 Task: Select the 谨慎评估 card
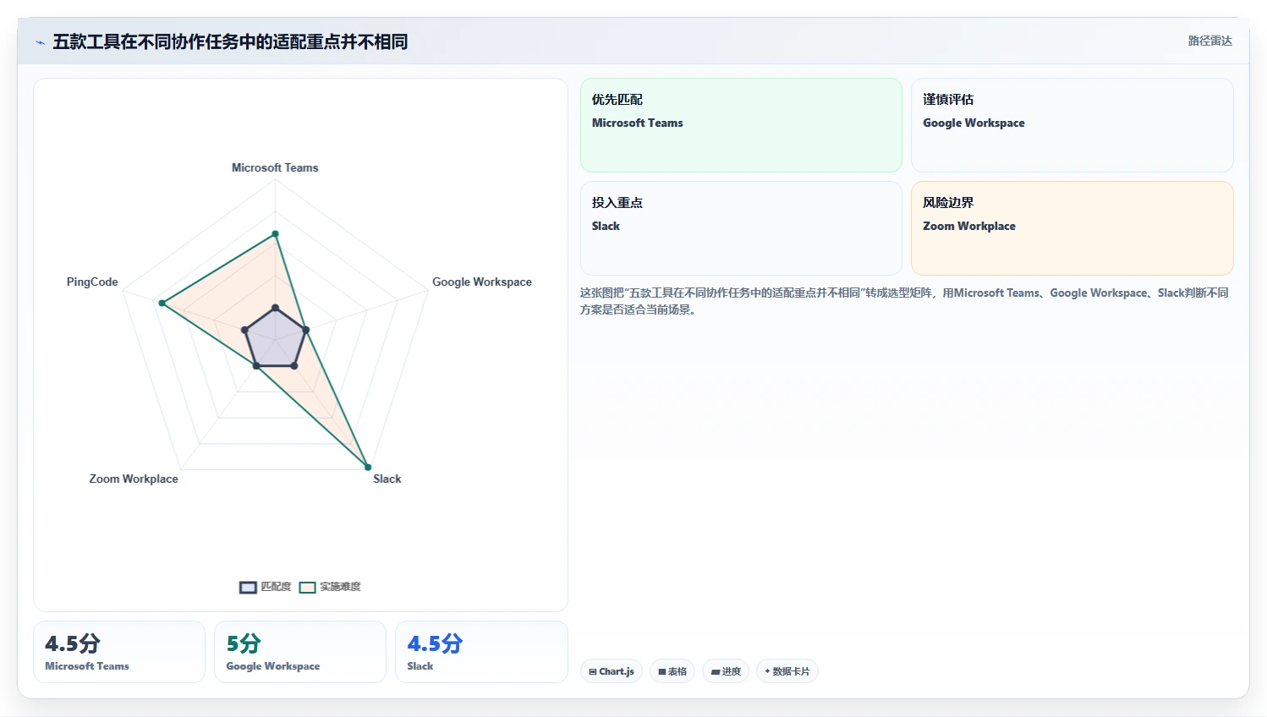1072,125
